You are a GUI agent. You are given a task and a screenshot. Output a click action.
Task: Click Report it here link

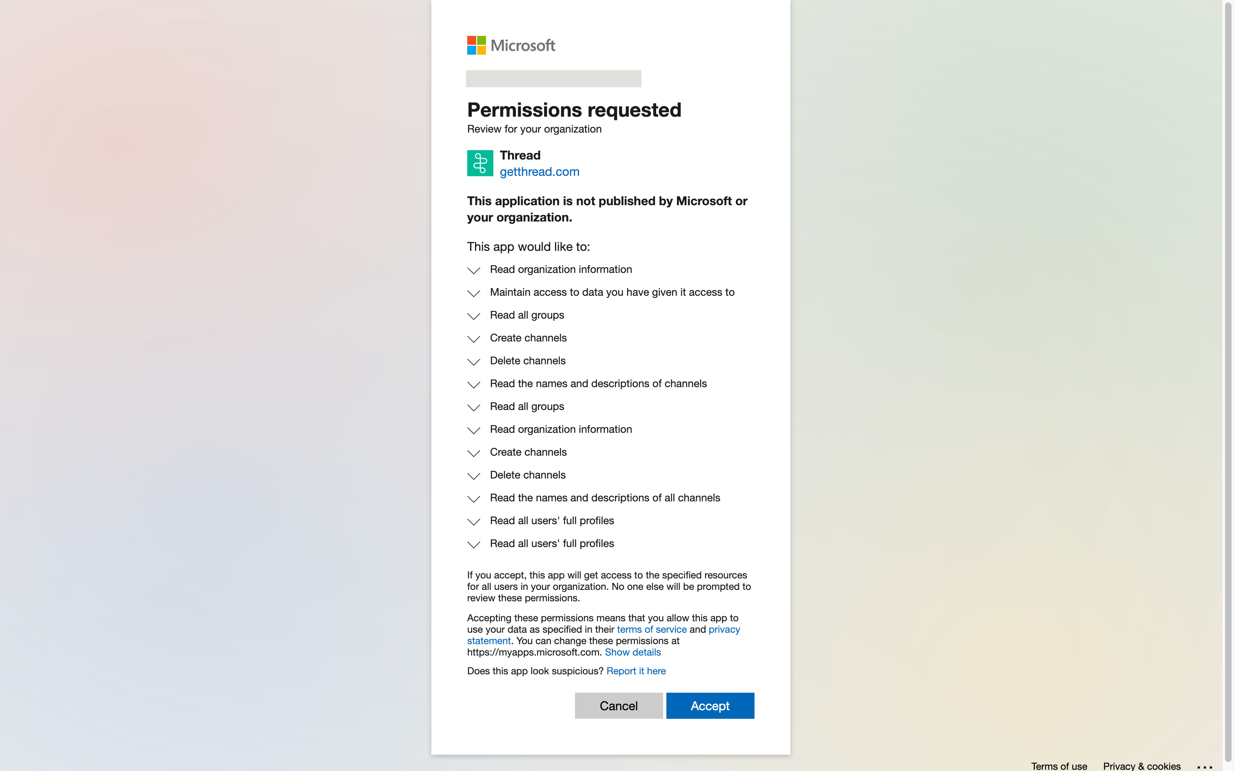pos(636,671)
